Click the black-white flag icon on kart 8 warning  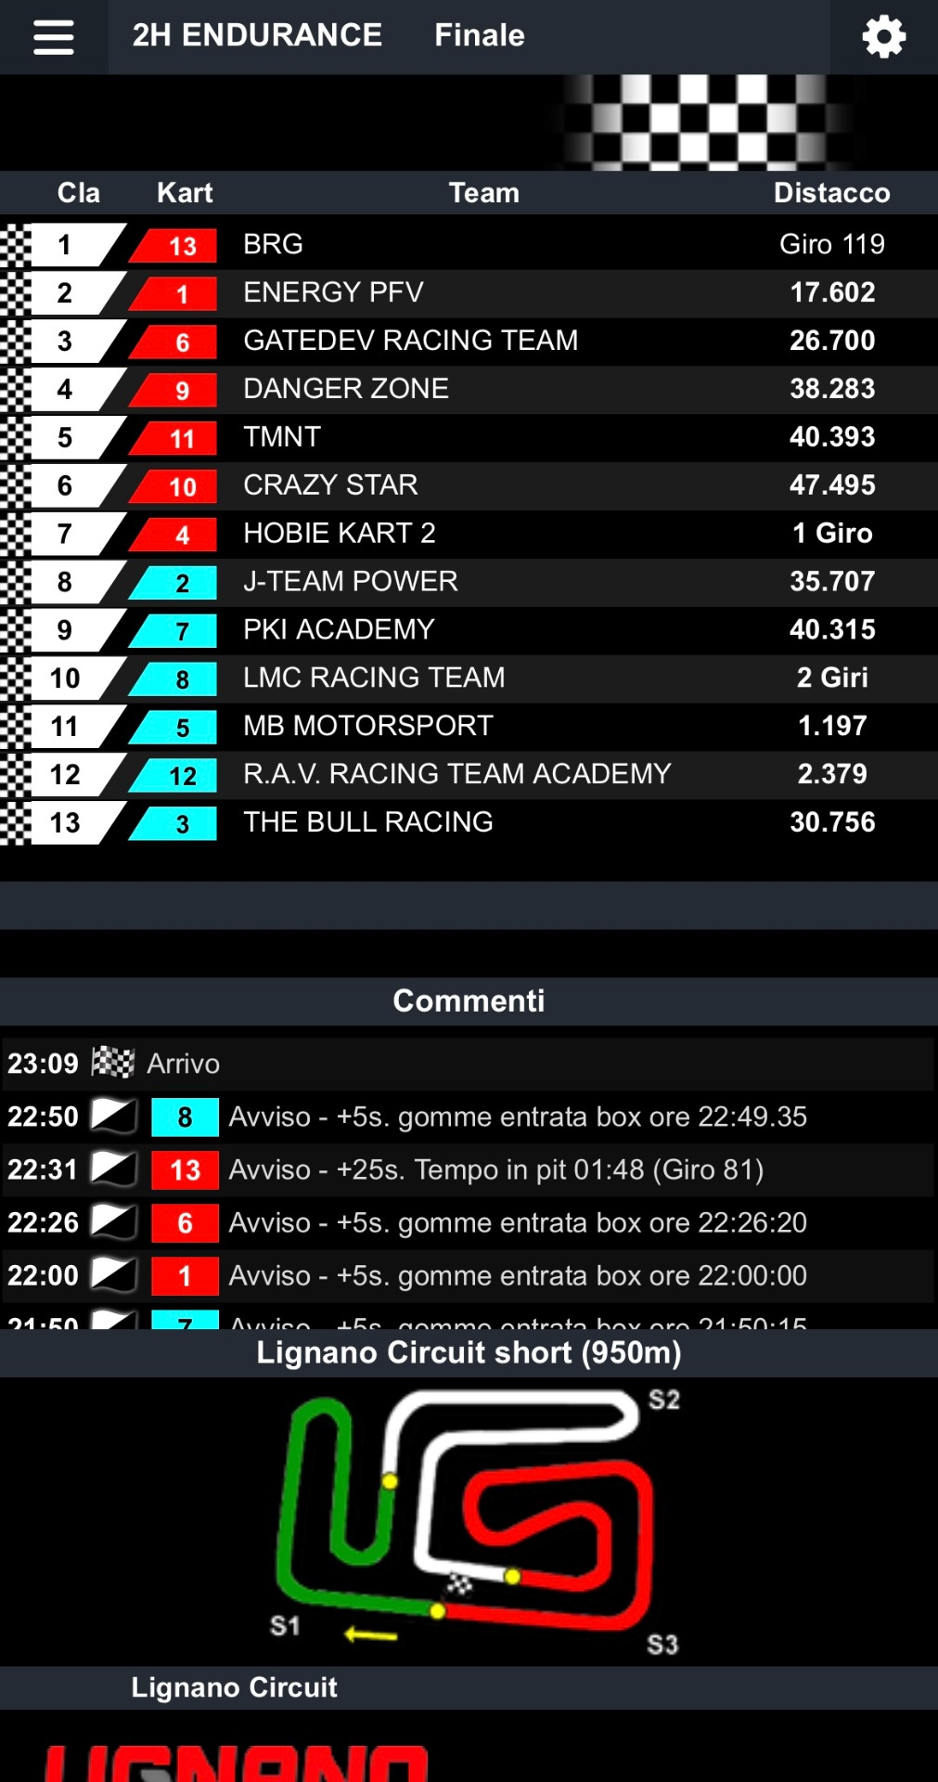pos(113,1117)
